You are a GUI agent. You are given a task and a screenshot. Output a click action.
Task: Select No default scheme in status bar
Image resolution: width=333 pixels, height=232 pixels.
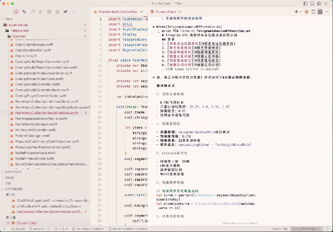tap(88, 229)
